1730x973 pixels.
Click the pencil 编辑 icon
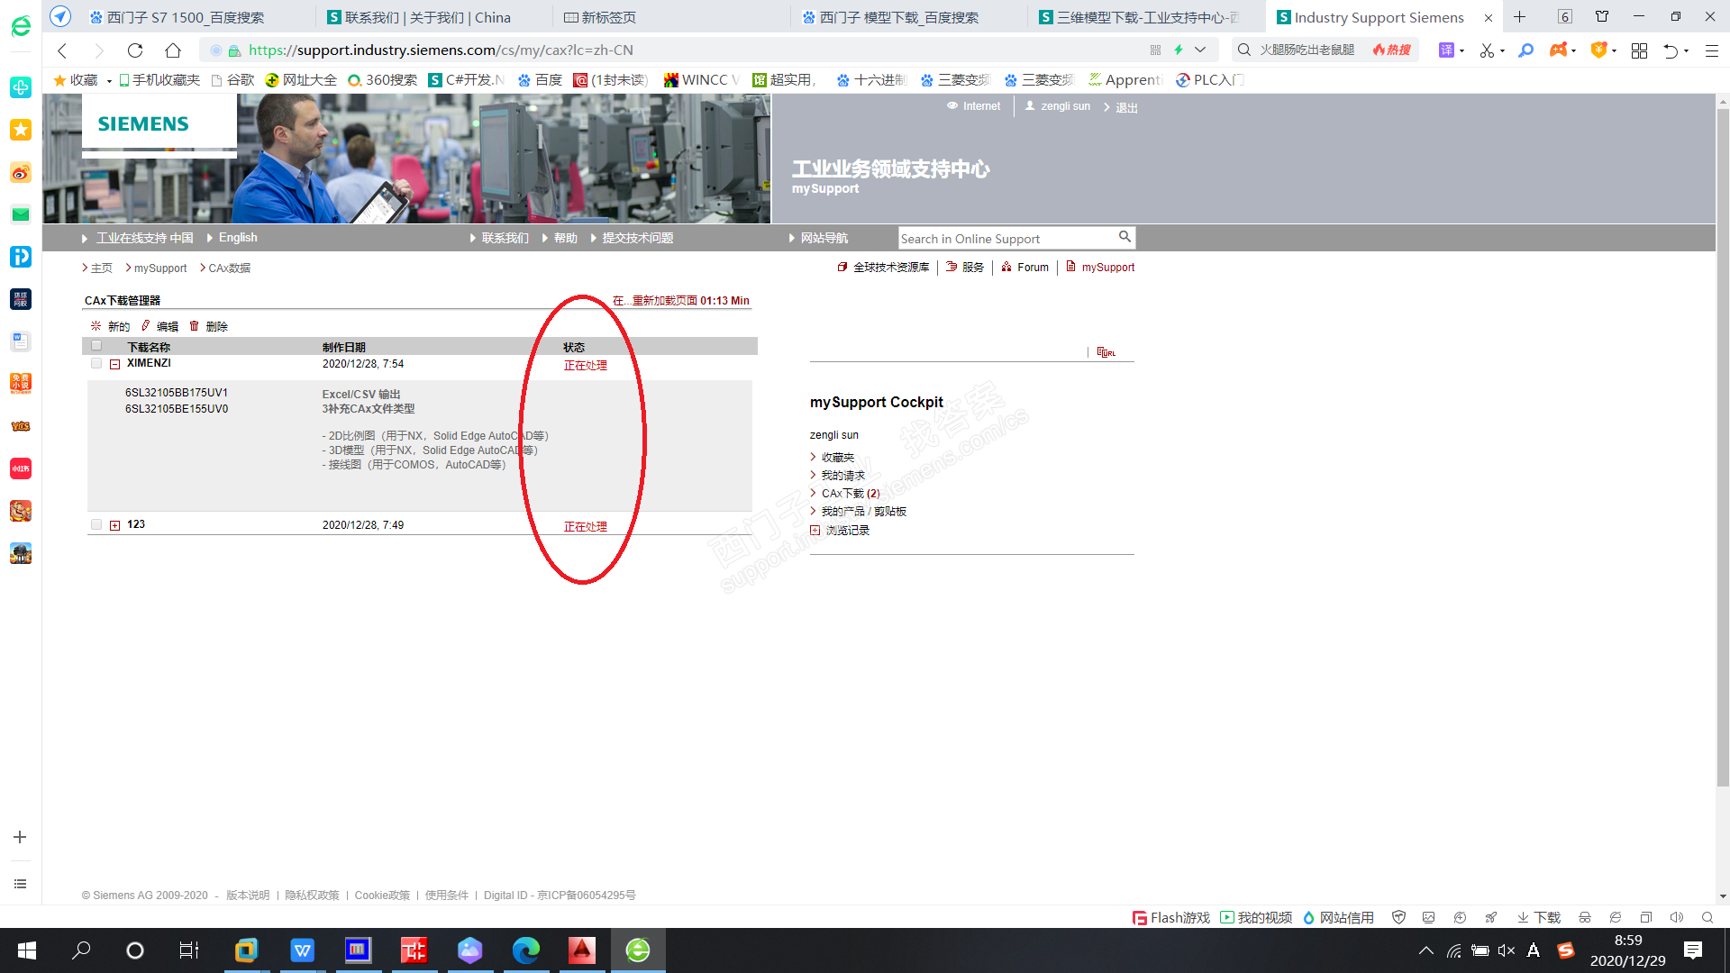point(145,326)
